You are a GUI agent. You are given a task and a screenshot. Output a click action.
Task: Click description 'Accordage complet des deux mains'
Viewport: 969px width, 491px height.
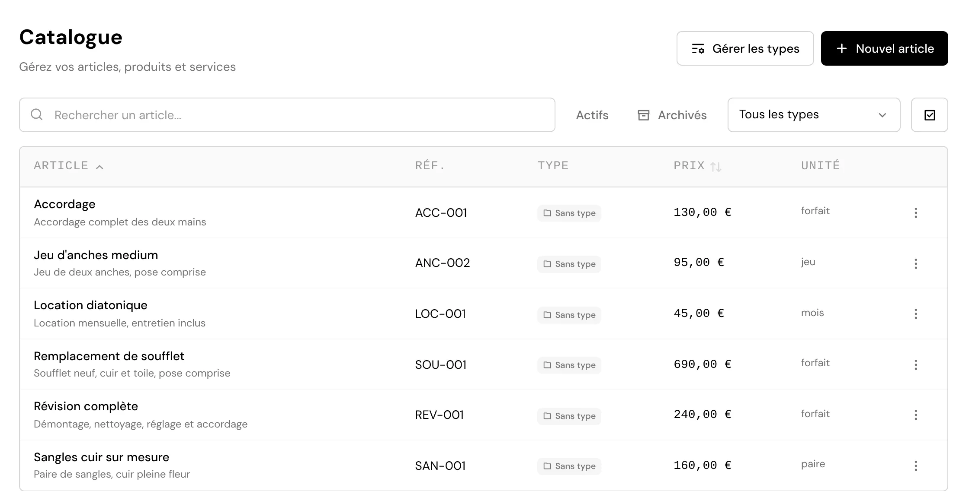(x=120, y=222)
